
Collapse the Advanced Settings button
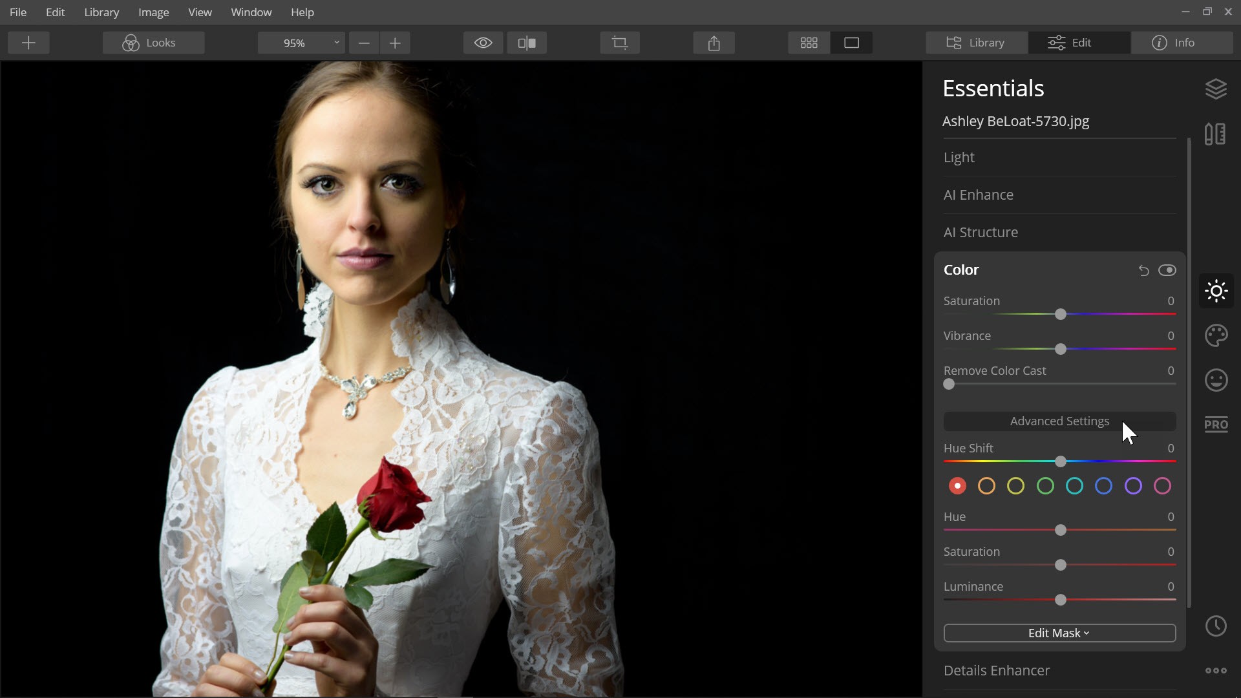click(x=1059, y=421)
